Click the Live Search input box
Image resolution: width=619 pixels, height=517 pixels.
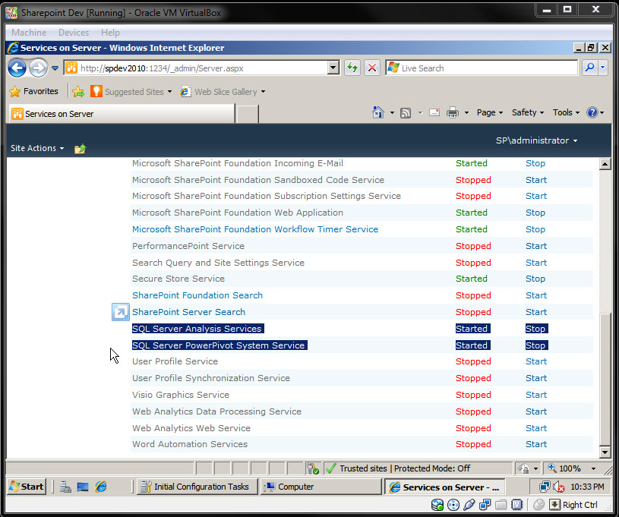pyautogui.click(x=482, y=68)
